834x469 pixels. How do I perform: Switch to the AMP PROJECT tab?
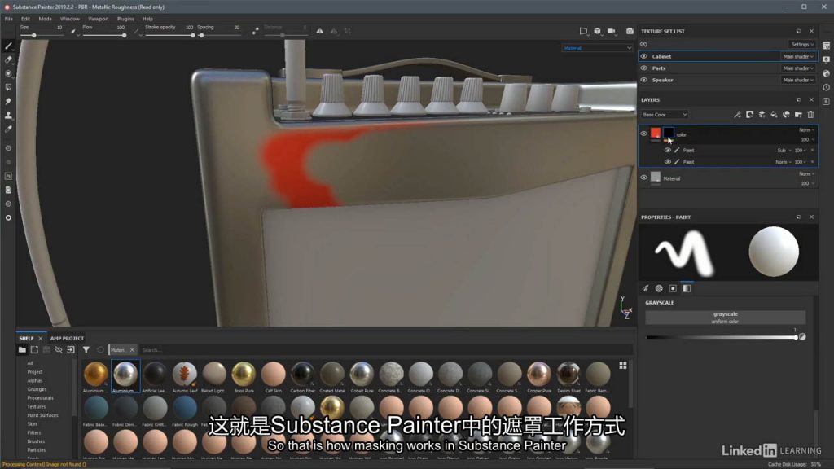[67, 338]
